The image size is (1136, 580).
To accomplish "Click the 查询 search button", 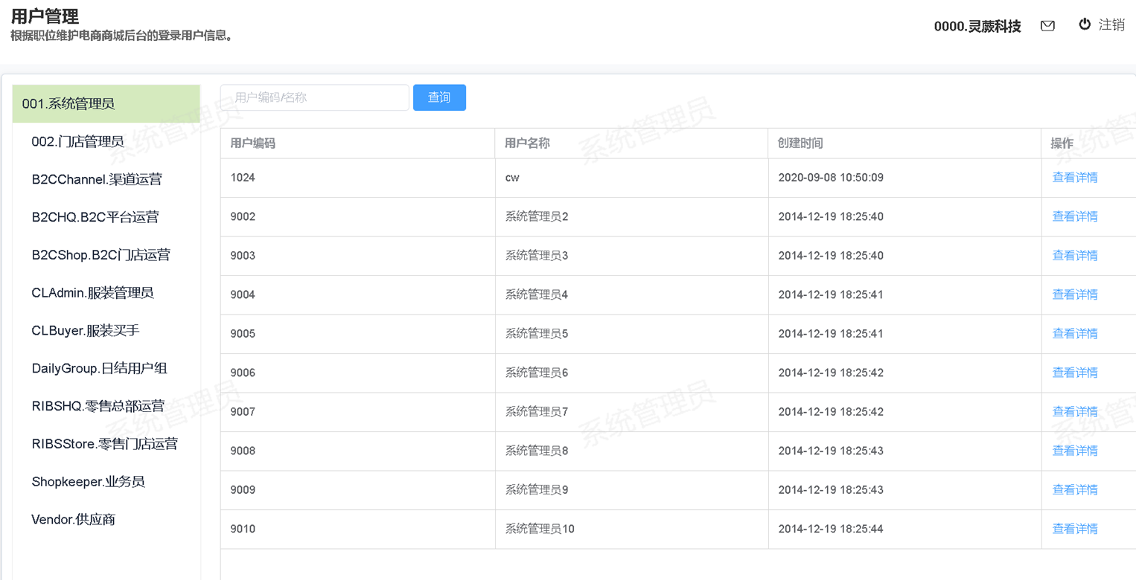I will [439, 97].
